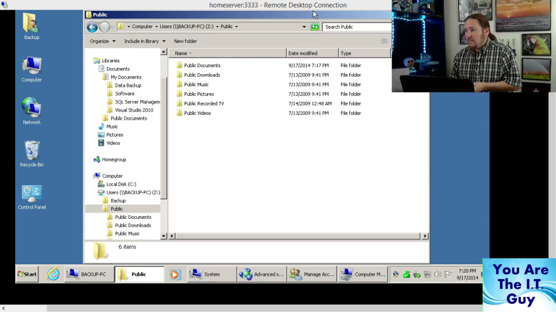Switch to Manage Accounts taskbar window
This screenshot has height=312, width=556.
(x=312, y=274)
